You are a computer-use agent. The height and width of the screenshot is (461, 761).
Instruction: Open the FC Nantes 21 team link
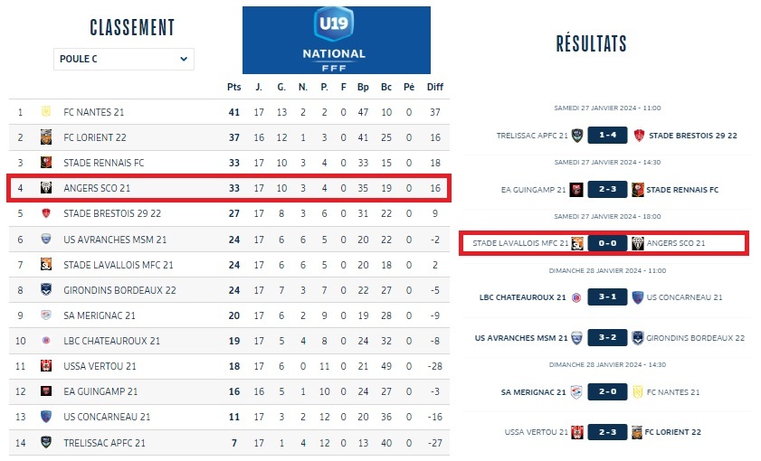coord(94,113)
